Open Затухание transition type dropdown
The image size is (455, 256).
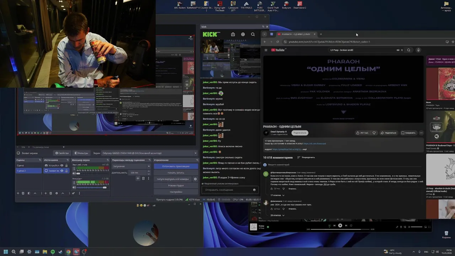click(131, 166)
